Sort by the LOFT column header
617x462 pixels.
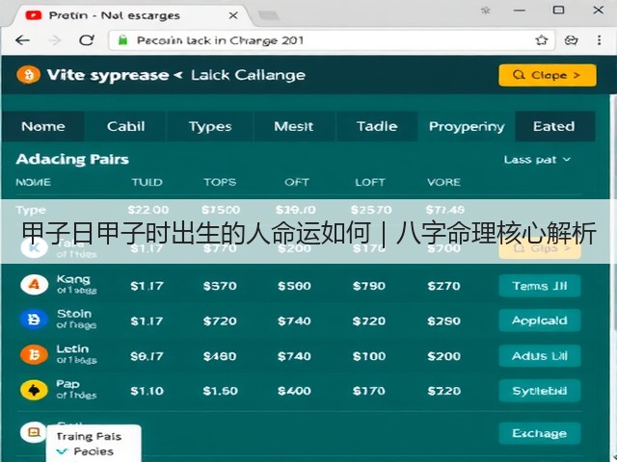click(370, 182)
